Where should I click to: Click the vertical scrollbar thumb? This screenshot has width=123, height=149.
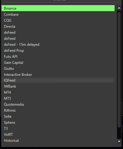[x=119, y=70]
